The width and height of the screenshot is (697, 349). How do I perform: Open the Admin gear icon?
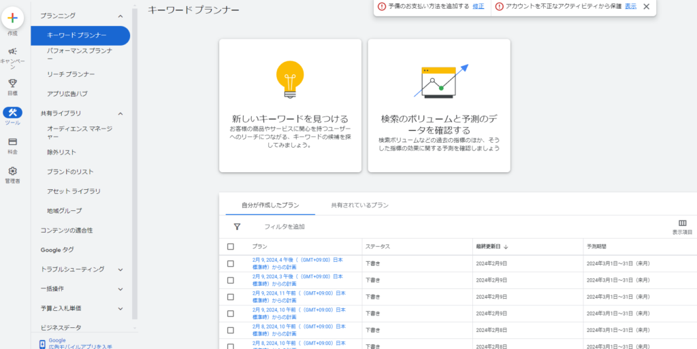[12, 171]
